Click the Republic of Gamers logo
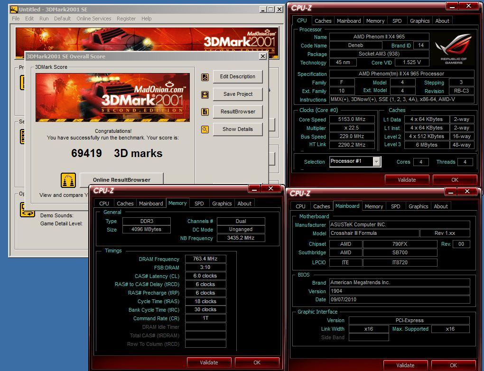 454,49
